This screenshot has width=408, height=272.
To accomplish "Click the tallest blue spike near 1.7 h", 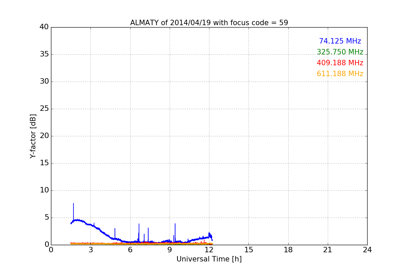I will (x=73, y=211).
